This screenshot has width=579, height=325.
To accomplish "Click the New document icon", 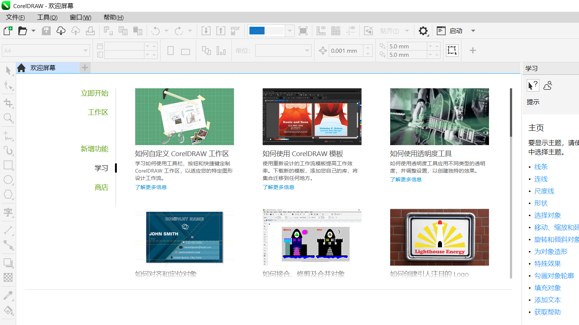I will [8, 31].
